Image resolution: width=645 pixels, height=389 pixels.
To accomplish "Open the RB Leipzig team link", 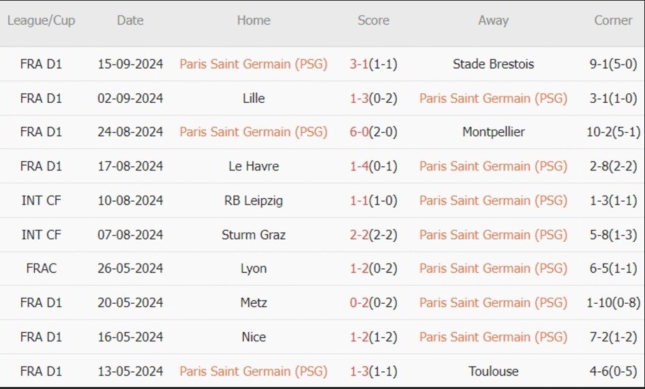I will coord(254,200).
